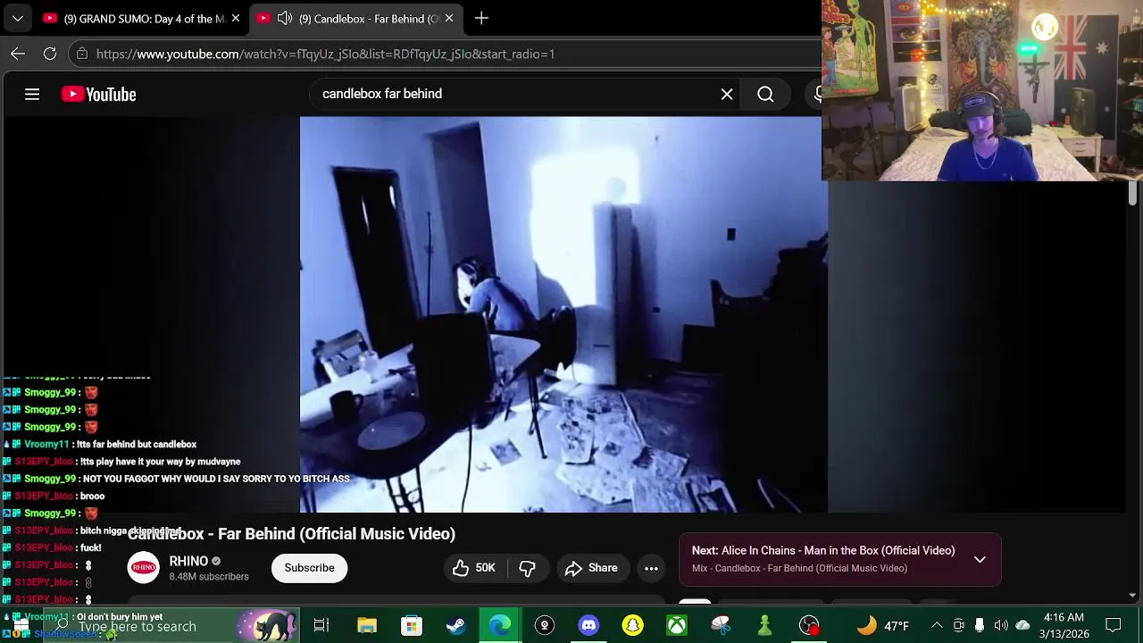Viewport: 1143px width, 643px height.
Task: Open File Explorer from the taskbar
Action: coord(366,625)
